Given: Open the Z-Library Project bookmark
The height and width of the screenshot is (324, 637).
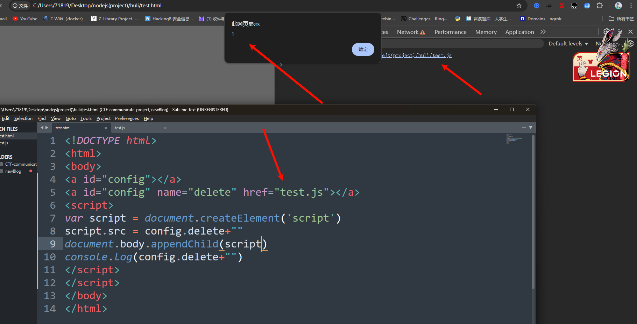Looking at the screenshot, I should coord(115,19).
